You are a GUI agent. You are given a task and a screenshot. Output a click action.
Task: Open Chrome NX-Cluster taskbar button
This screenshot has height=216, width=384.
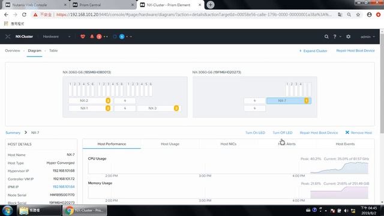(85, 211)
